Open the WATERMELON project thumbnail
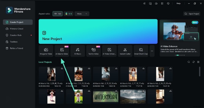 coord(105,96)
